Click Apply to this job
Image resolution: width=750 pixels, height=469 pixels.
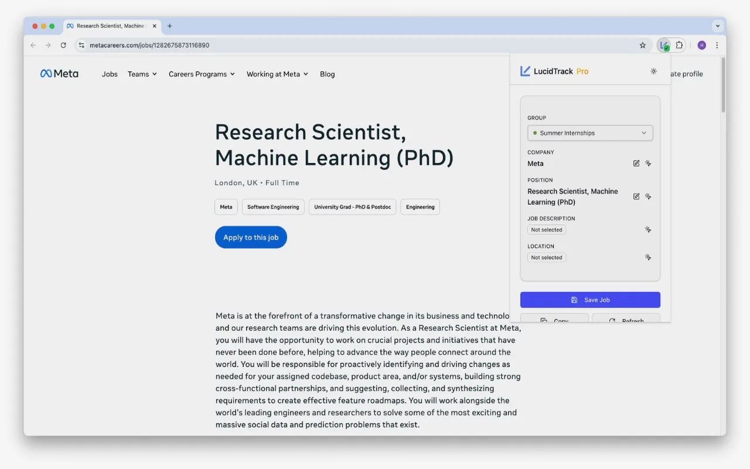point(251,237)
